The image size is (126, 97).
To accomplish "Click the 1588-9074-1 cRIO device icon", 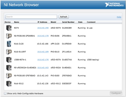I will point(9,60).
